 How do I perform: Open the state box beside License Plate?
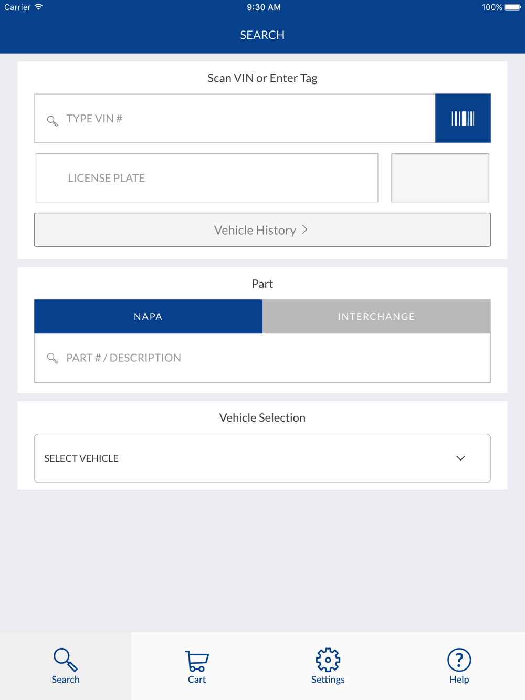440,178
